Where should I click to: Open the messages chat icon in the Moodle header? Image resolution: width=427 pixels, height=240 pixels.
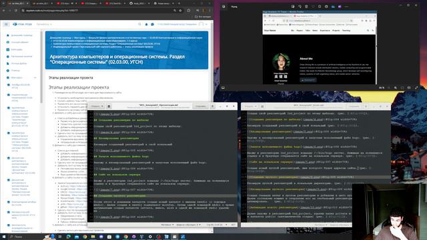153,24
